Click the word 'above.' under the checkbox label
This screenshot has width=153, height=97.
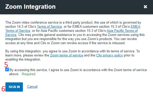(14, 74)
